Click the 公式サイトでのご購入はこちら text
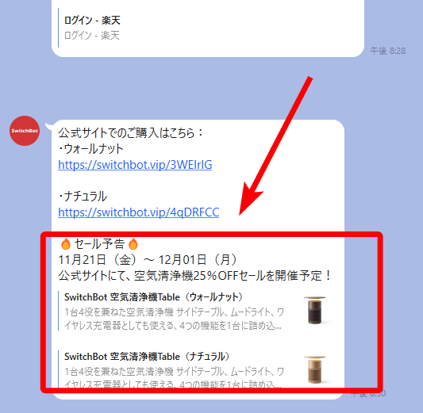The image size is (423, 413). 131,133
